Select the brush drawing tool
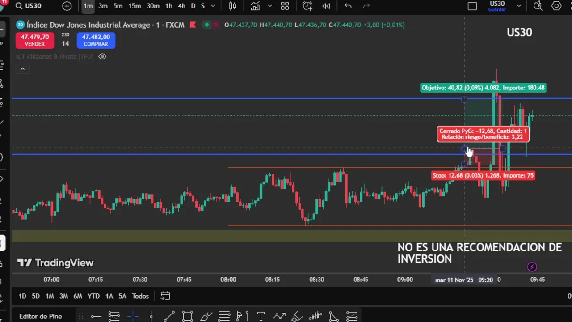Screen dimensions: 572x322 point(206,317)
